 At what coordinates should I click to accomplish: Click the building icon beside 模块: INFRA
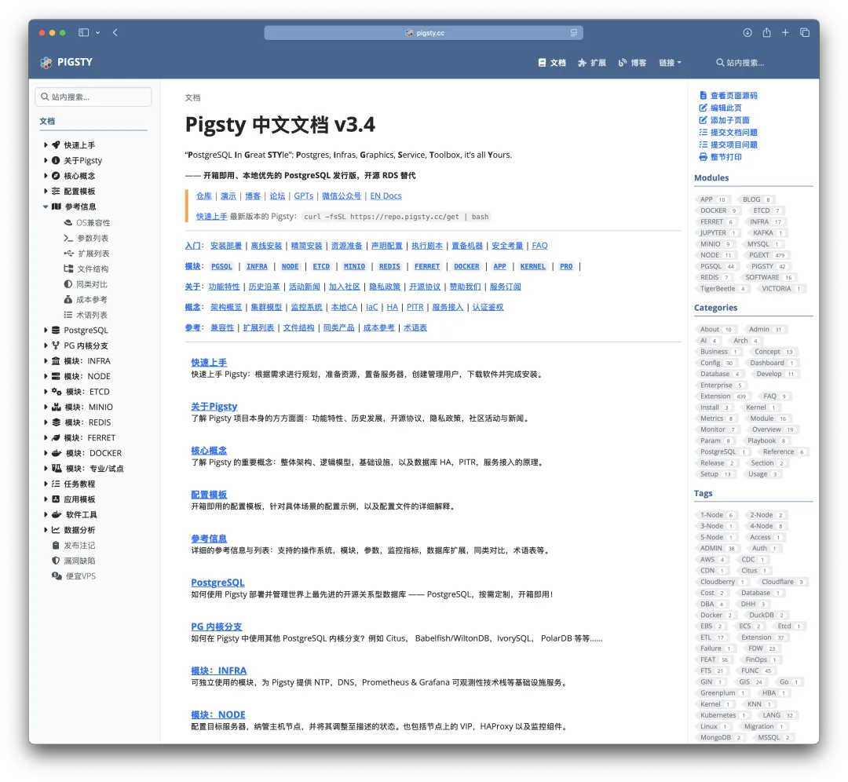[56, 360]
